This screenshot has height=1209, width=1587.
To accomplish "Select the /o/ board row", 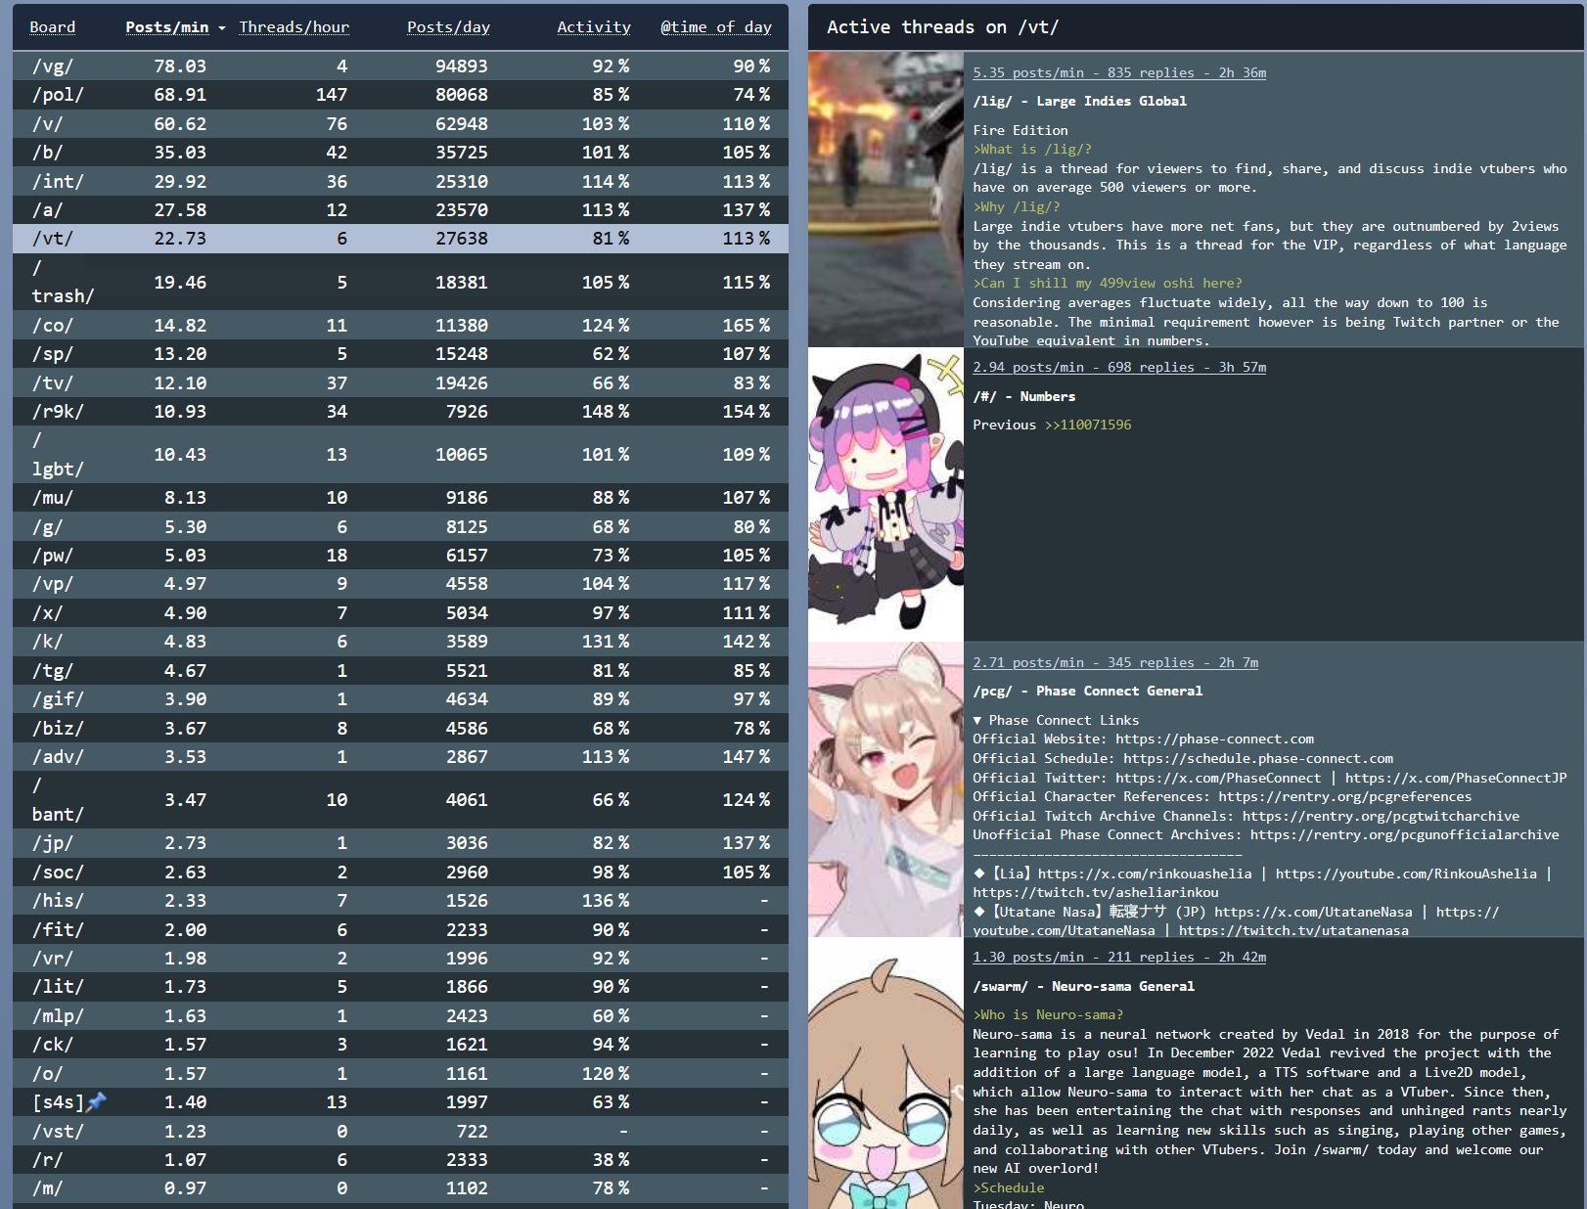I will click(x=400, y=1073).
